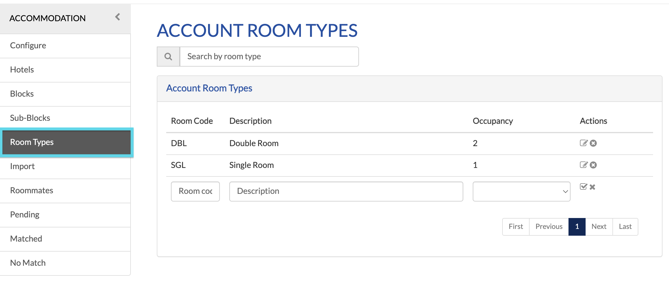The height and width of the screenshot is (284, 669).
Task: Delete the DBL Double Room entry
Action: click(593, 143)
